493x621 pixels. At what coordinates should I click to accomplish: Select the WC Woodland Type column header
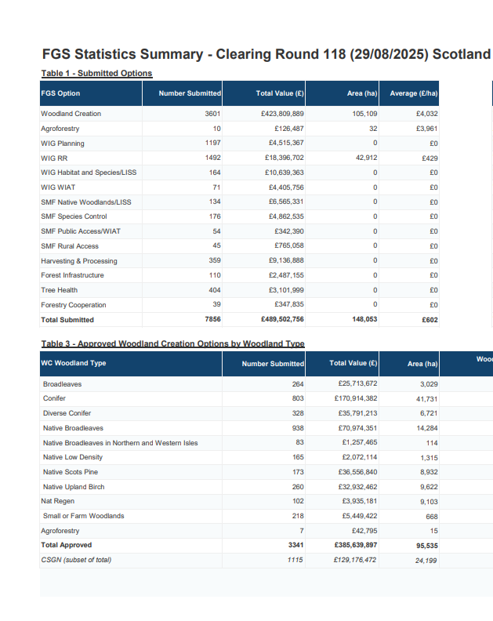(73, 363)
